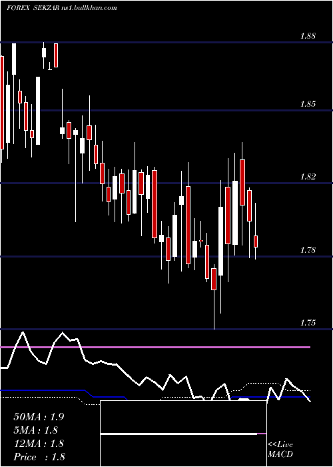Click the 1.88 price axis label
Screen dimensions: 333x467
pos(308,36)
